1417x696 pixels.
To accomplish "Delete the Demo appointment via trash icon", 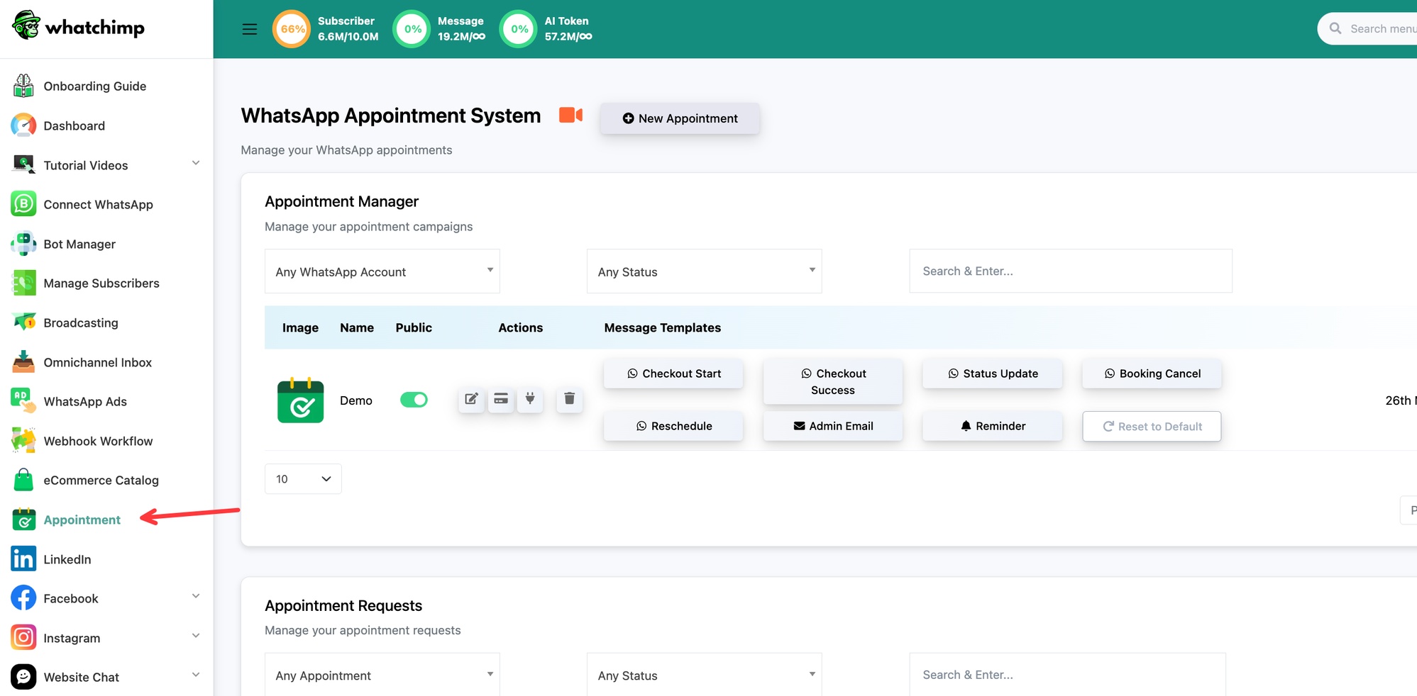I will pos(569,399).
